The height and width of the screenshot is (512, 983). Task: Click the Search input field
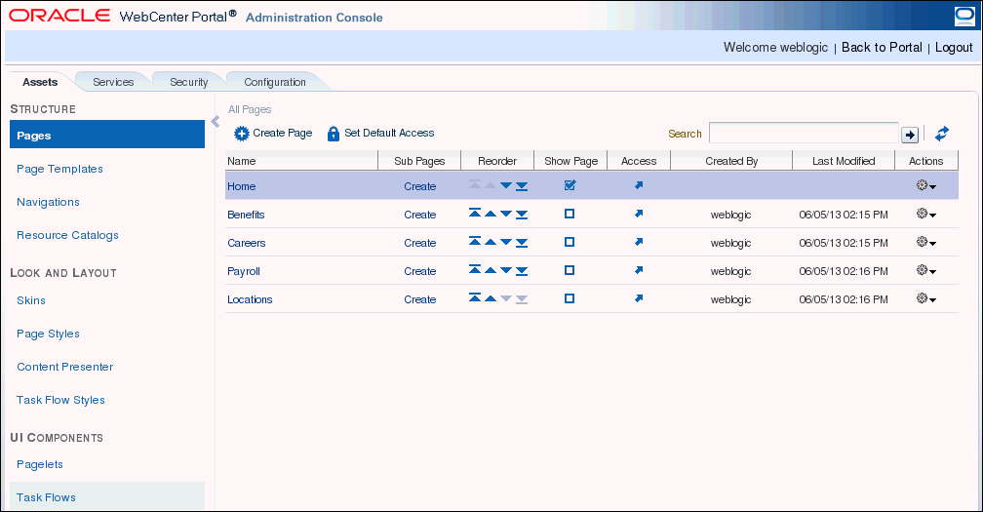click(x=804, y=133)
